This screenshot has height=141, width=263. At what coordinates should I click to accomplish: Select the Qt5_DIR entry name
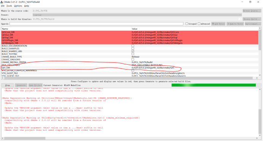pos(6,68)
